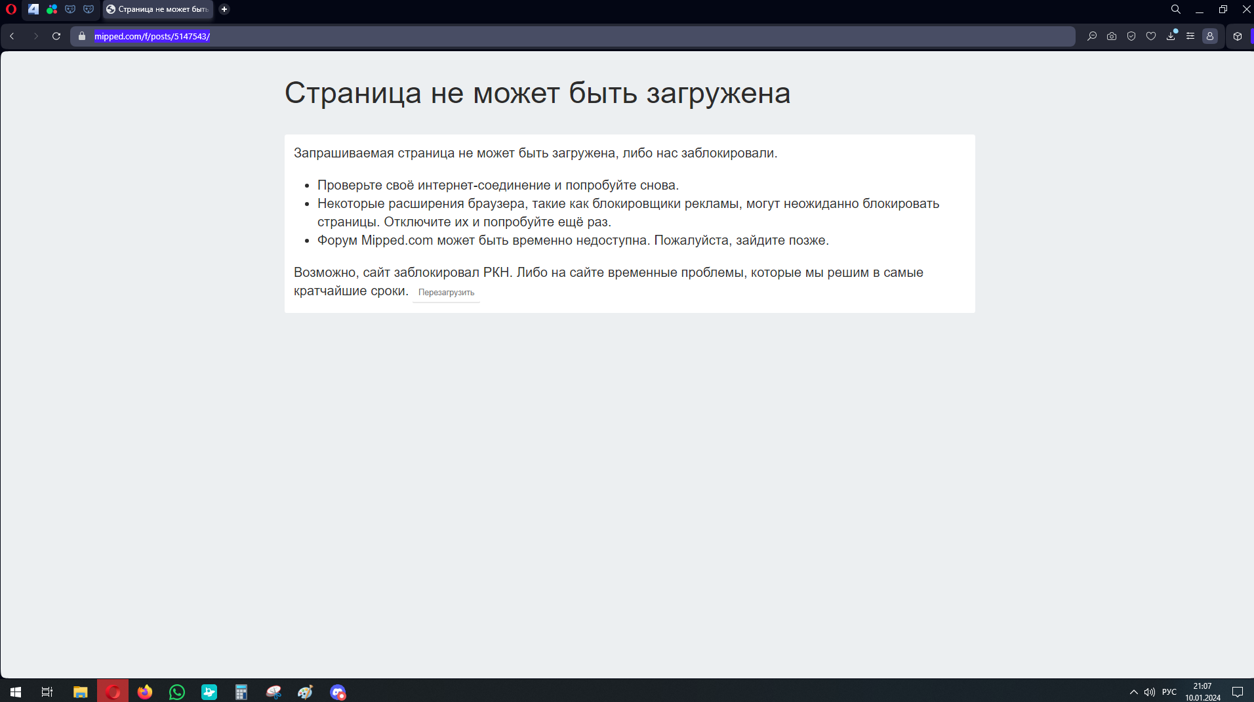Open the teal PlayStation app in the taskbar
The image size is (1254, 702).
click(x=209, y=692)
